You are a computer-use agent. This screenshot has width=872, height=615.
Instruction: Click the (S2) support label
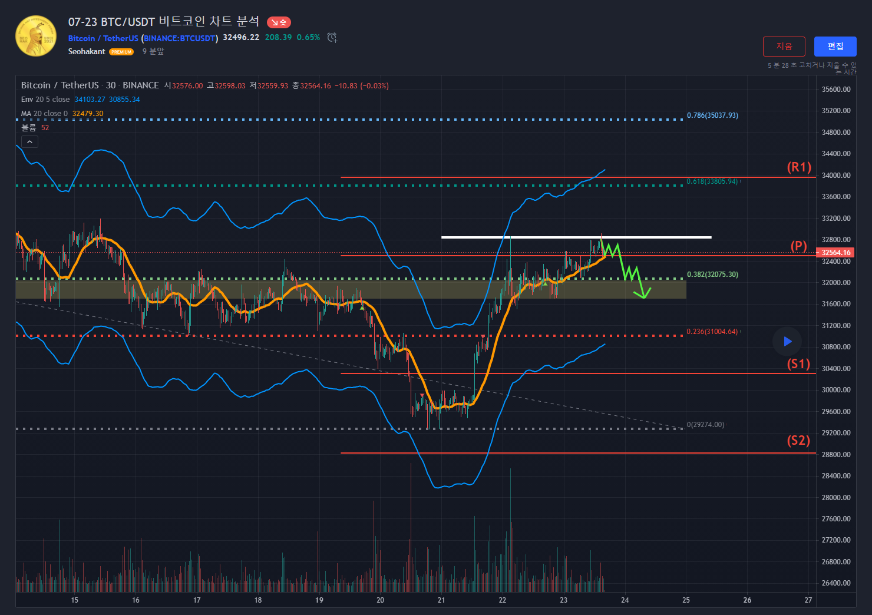(798, 441)
